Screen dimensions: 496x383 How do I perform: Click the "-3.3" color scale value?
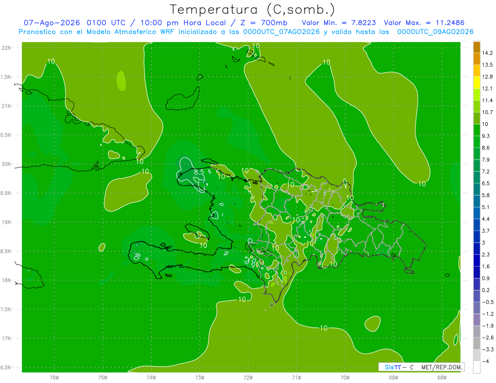488,350
